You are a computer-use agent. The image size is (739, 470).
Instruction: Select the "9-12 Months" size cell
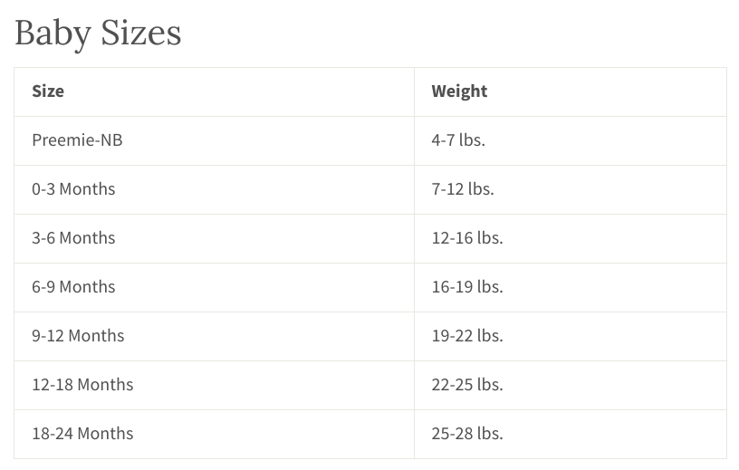point(78,336)
